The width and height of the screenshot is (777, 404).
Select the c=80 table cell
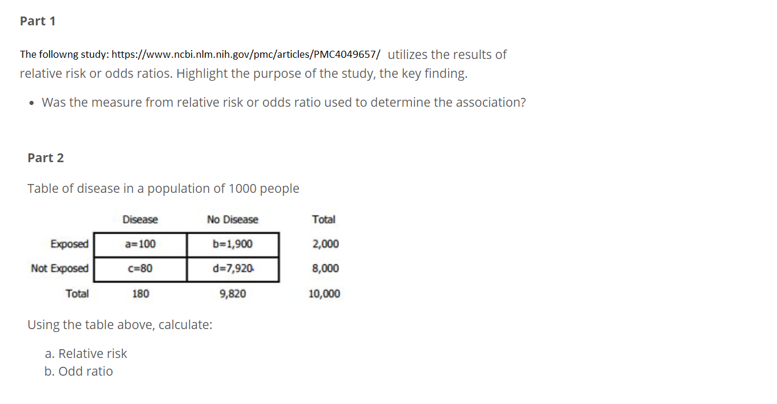tap(140, 269)
